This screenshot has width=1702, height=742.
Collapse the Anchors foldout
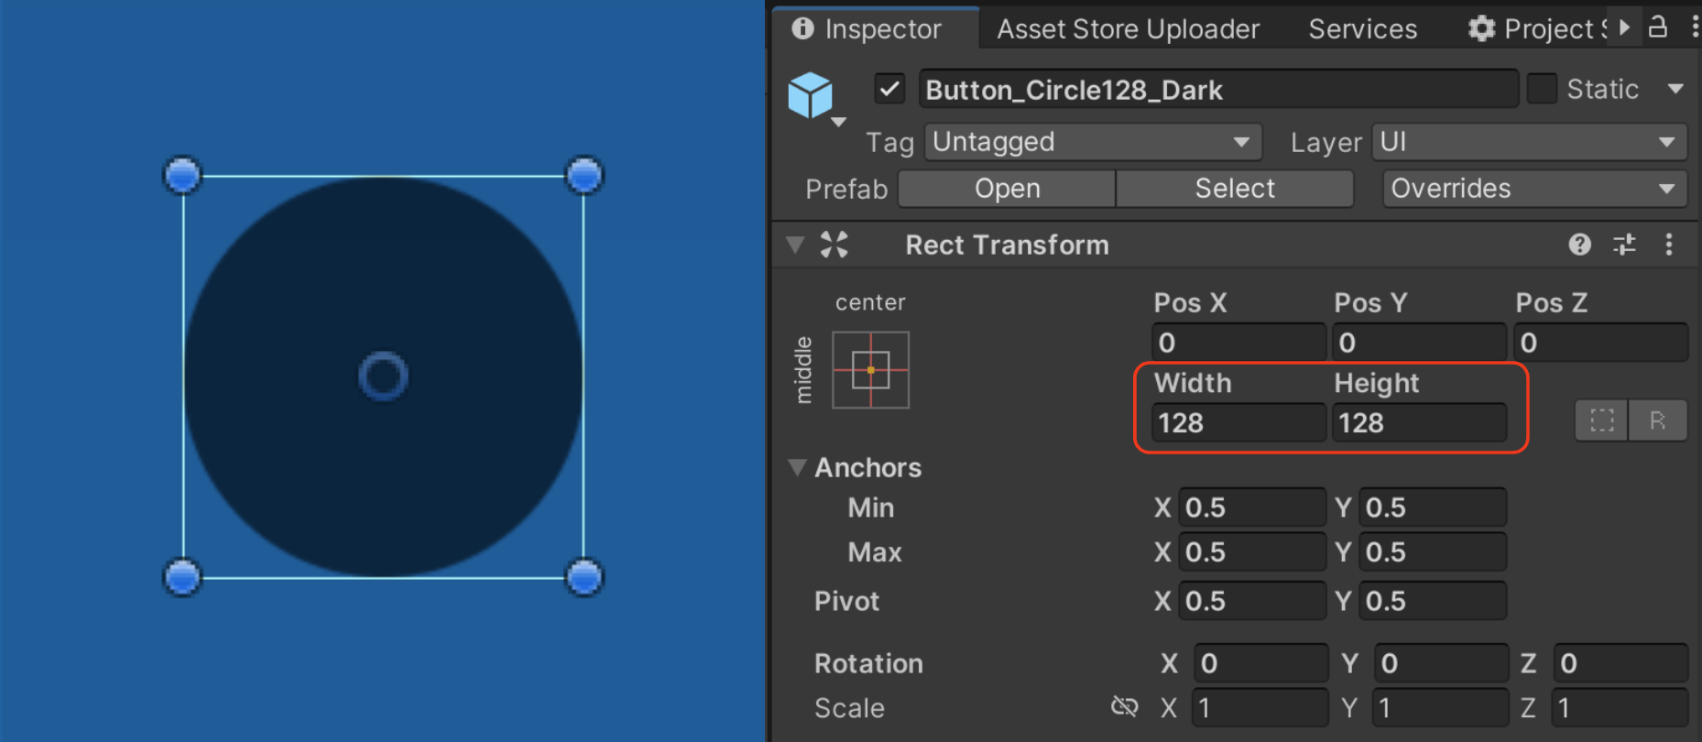(x=797, y=468)
